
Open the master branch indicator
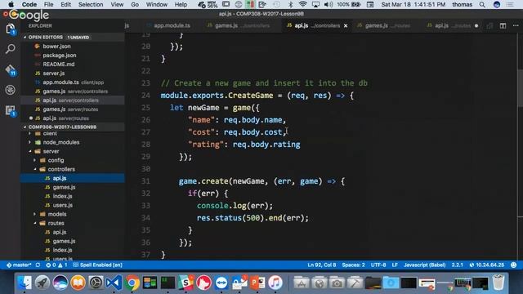[x=19, y=265]
